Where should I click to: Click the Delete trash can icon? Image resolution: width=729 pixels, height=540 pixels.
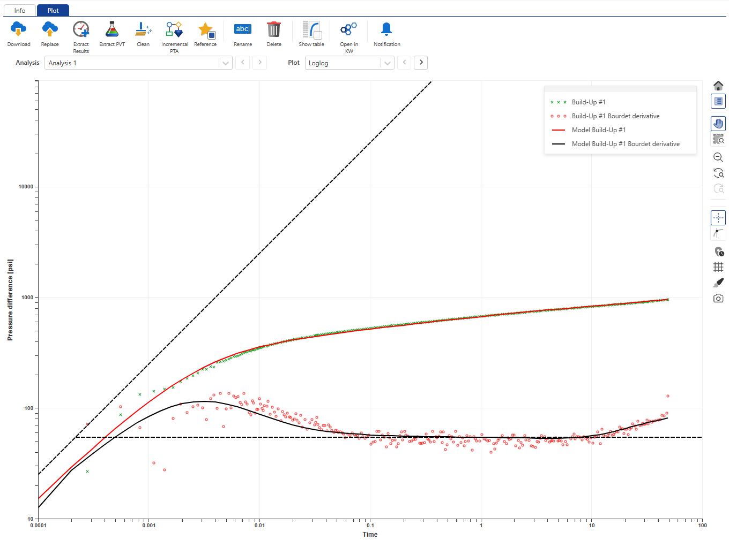[274, 30]
